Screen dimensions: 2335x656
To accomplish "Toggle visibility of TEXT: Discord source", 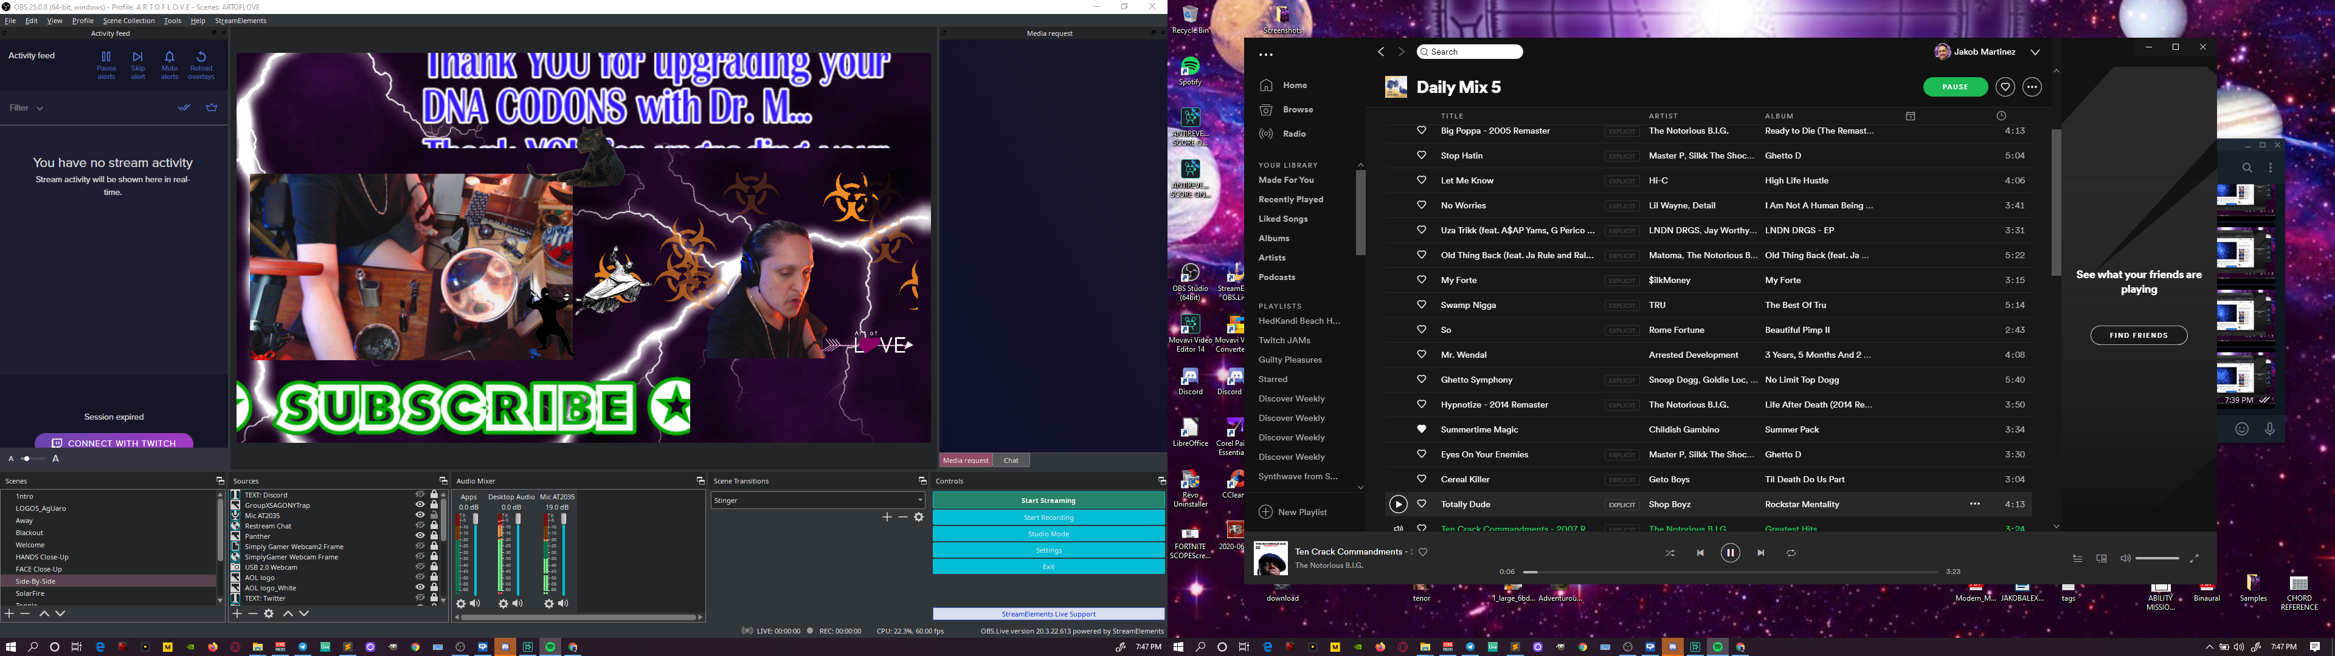I will pyautogui.click(x=420, y=494).
